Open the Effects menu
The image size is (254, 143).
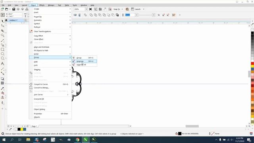(42, 5)
